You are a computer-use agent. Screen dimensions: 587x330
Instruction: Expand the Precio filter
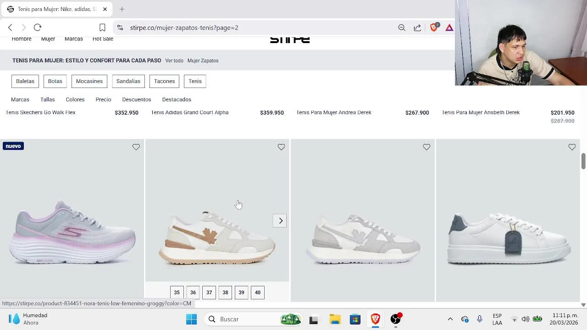[x=103, y=99]
